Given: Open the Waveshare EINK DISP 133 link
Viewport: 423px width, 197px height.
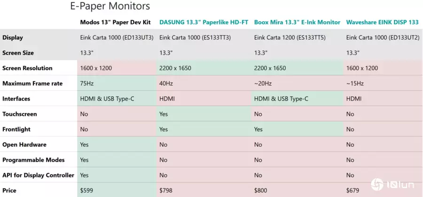Looking at the screenshot, I should click(382, 22).
